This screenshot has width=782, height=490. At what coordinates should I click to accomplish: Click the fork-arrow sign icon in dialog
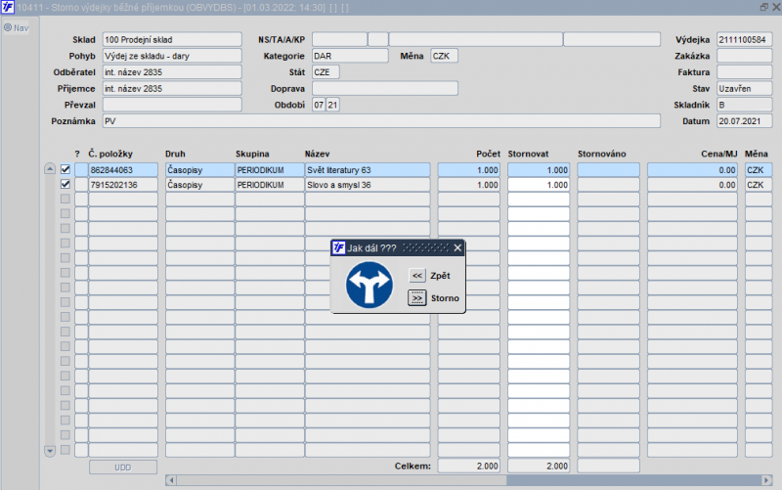(x=369, y=286)
